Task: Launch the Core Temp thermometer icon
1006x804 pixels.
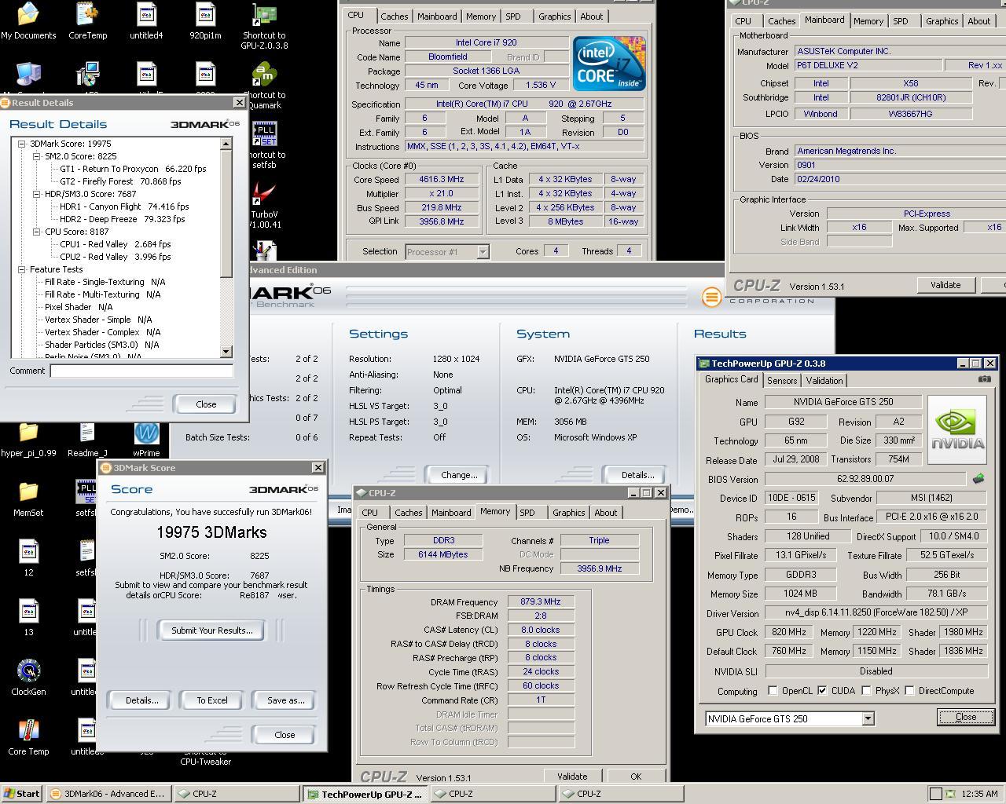Action: pyautogui.click(x=28, y=738)
